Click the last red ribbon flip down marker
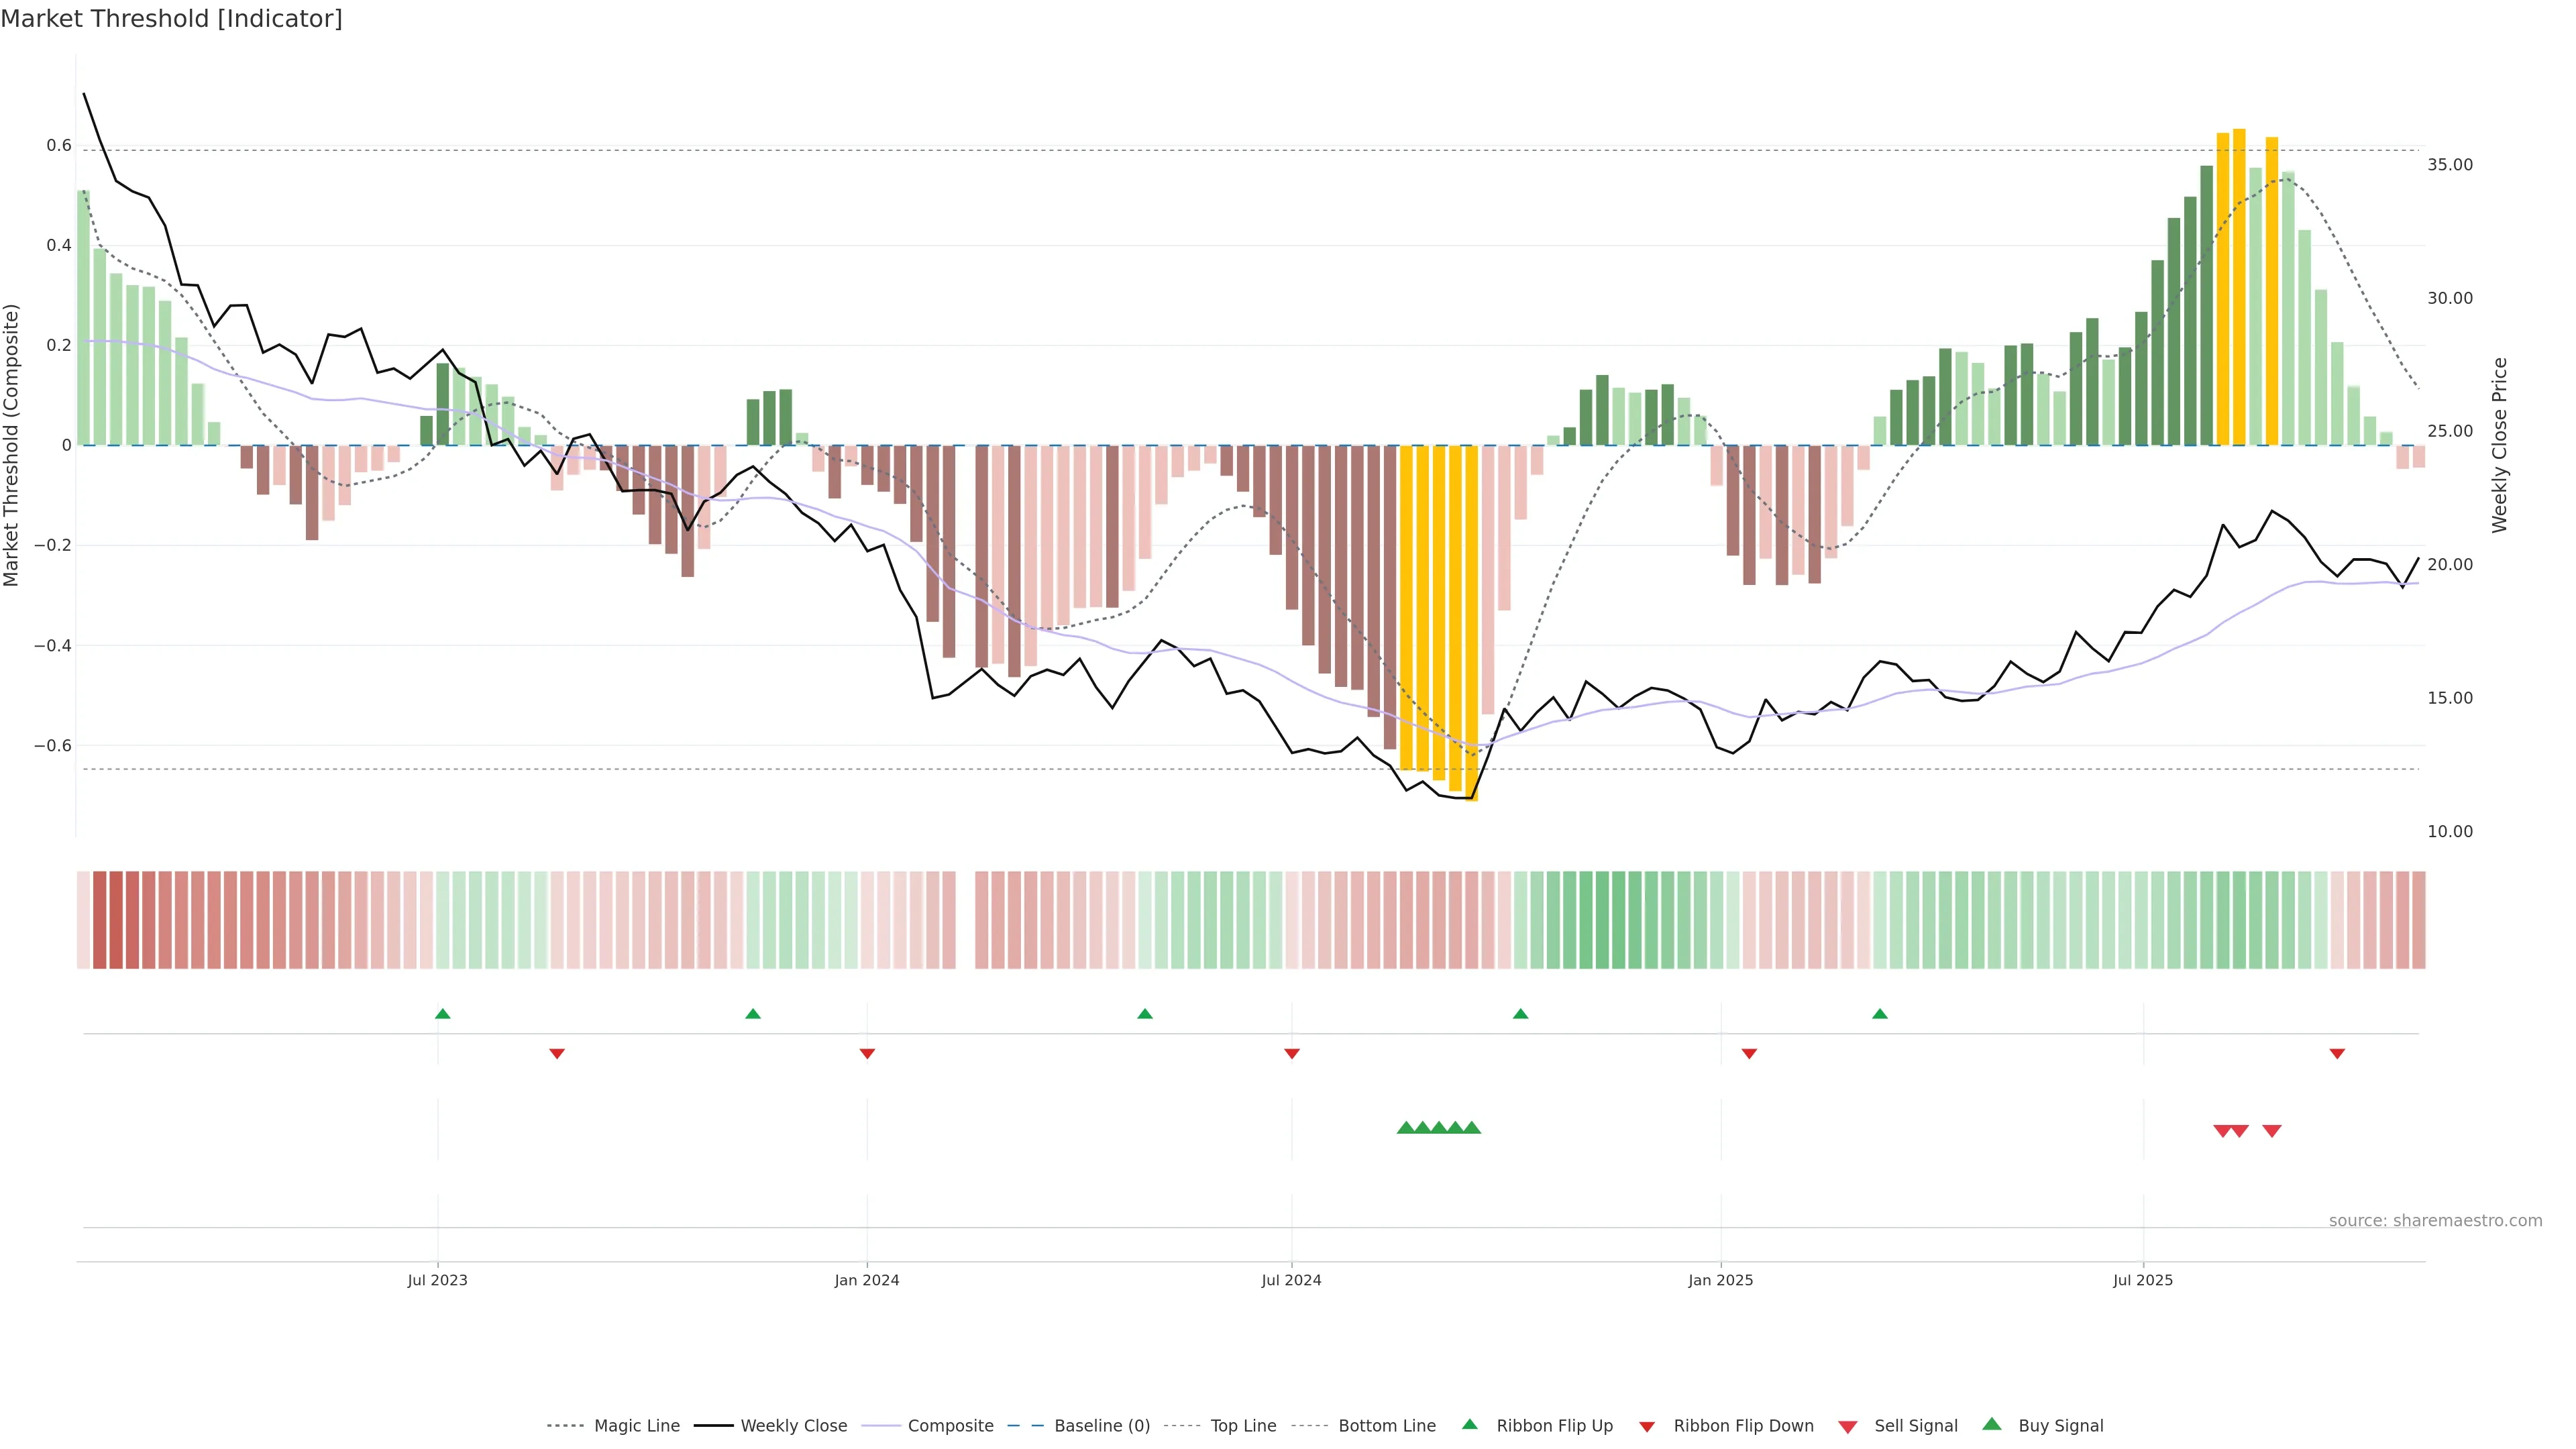 pyautogui.click(x=2337, y=1054)
